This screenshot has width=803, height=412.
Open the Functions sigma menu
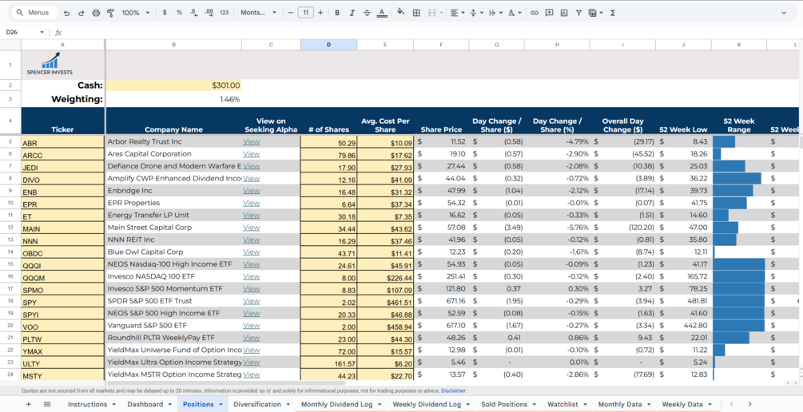coord(613,13)
